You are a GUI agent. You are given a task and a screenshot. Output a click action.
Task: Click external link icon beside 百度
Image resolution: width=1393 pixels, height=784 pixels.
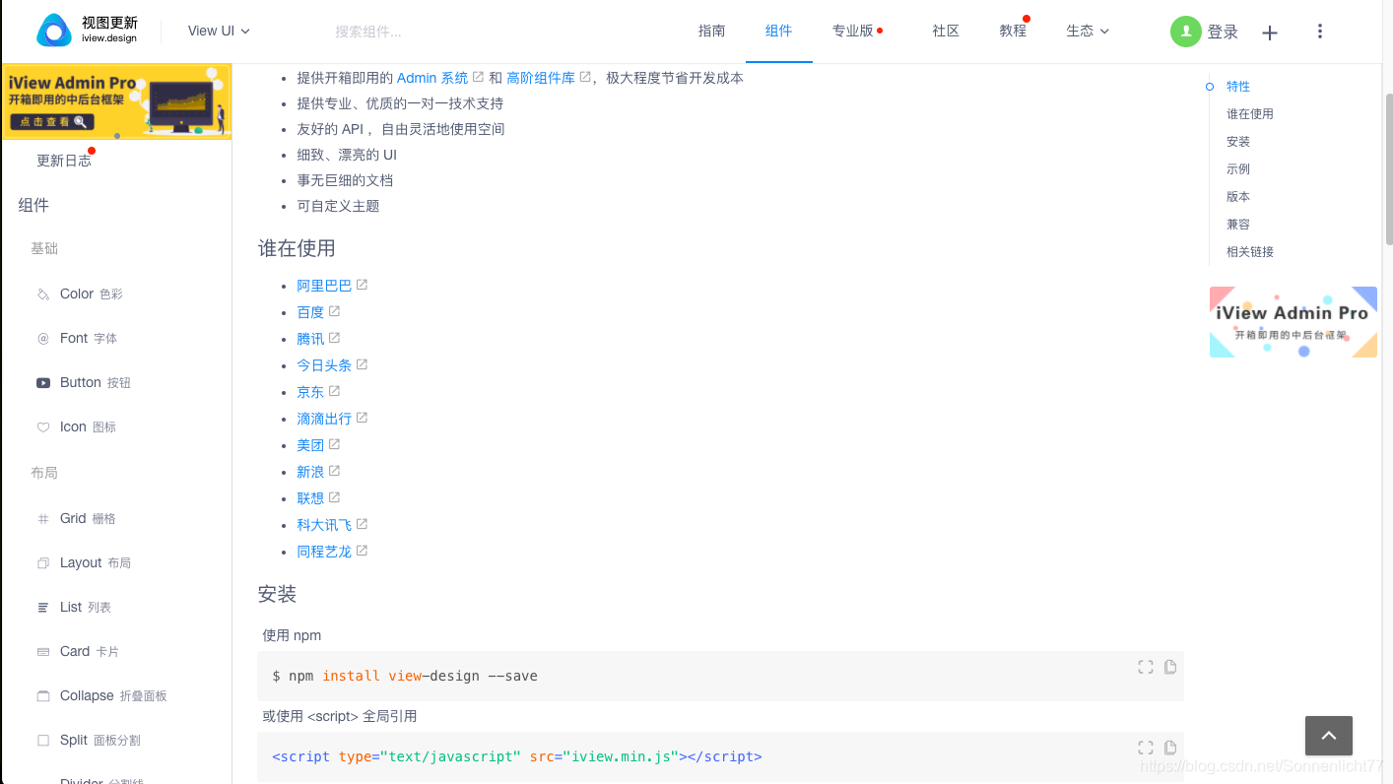point(334,311)
